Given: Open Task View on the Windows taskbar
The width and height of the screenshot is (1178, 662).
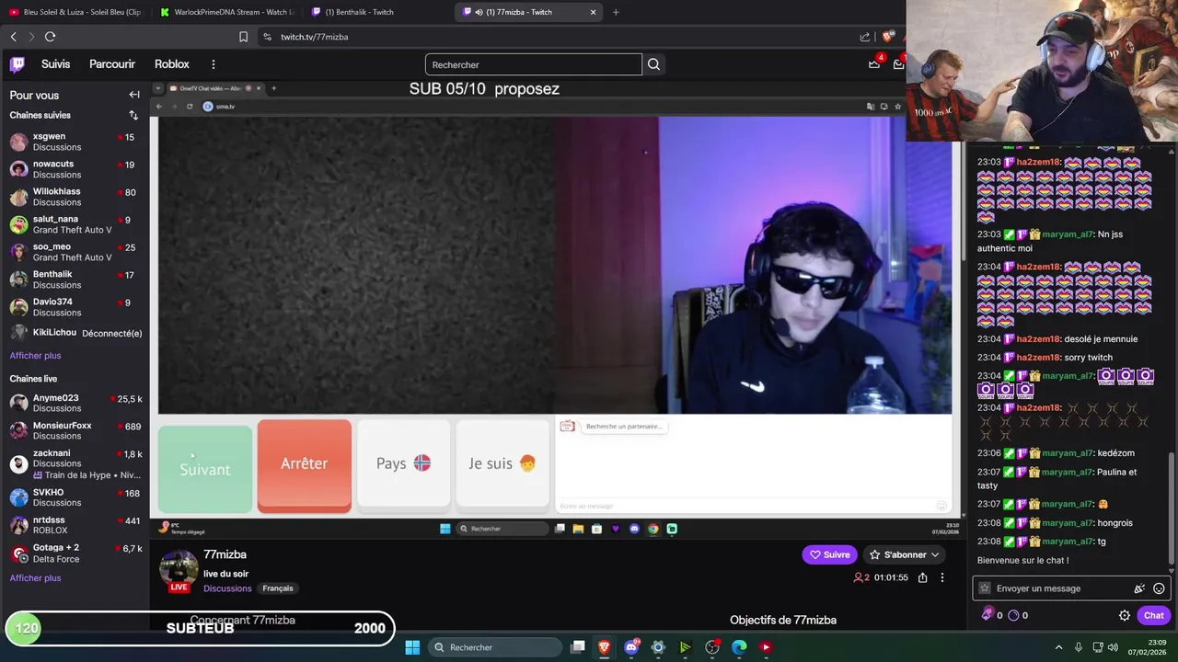Looking at the screenshot, I should click(x=577, y=647).
